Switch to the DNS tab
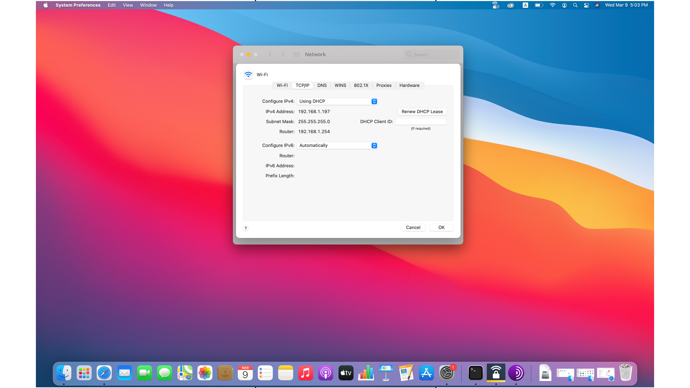The image size is (690, 388). click(321, 85)
